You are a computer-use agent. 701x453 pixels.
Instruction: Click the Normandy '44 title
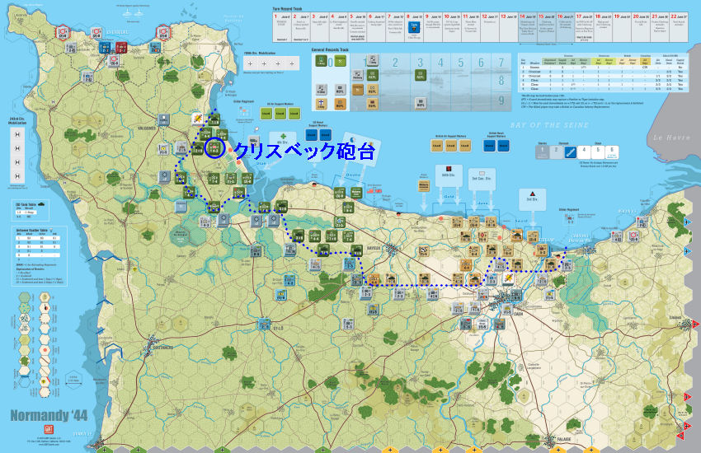(x=49, y=415)
